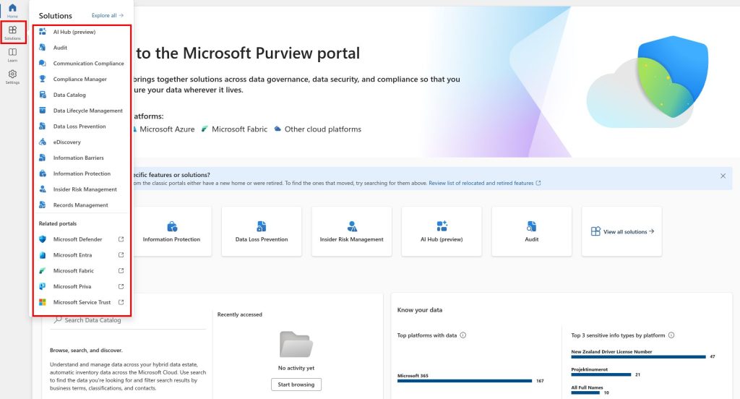Open external link icon for Microsoft Priva
The image size is (740, 399).
pos(121,286)
